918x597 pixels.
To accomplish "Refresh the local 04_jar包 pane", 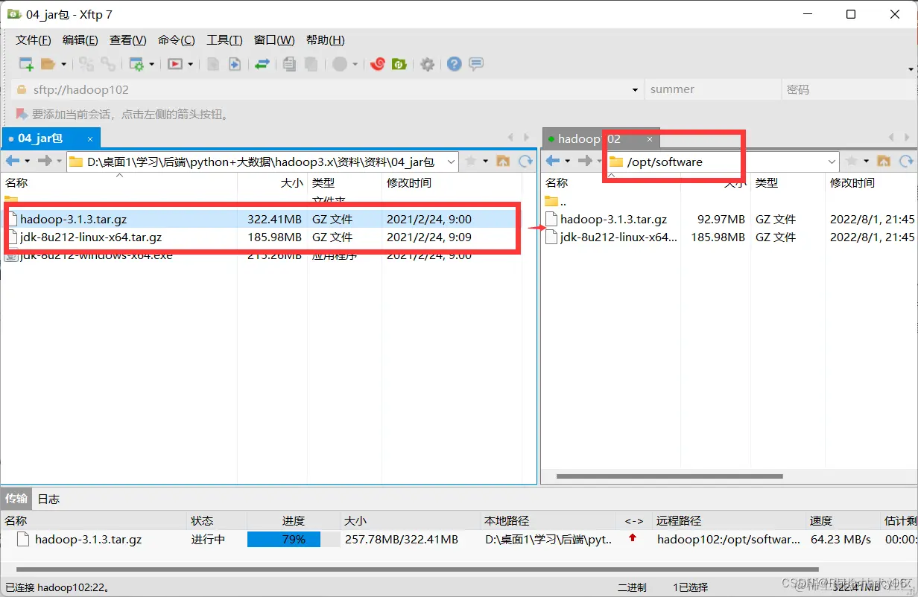I will 526,161.
